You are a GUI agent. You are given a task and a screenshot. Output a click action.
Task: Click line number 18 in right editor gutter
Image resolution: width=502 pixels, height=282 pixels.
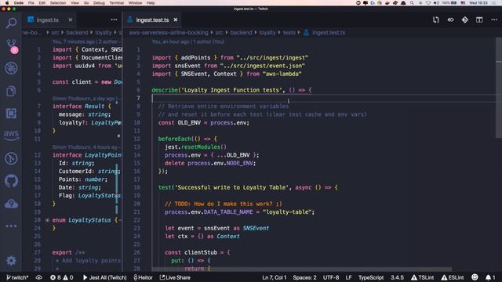[x=137, y=187]
